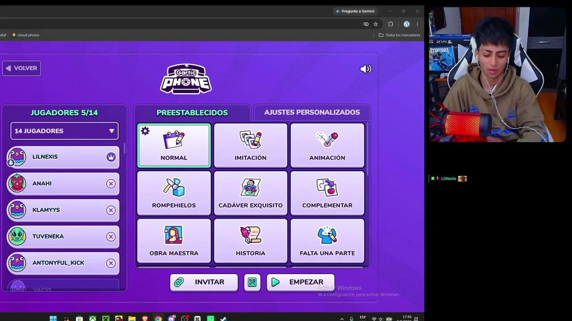Click the game modes panel scrollbar
572x321 pixels.
tap(368, 149)
